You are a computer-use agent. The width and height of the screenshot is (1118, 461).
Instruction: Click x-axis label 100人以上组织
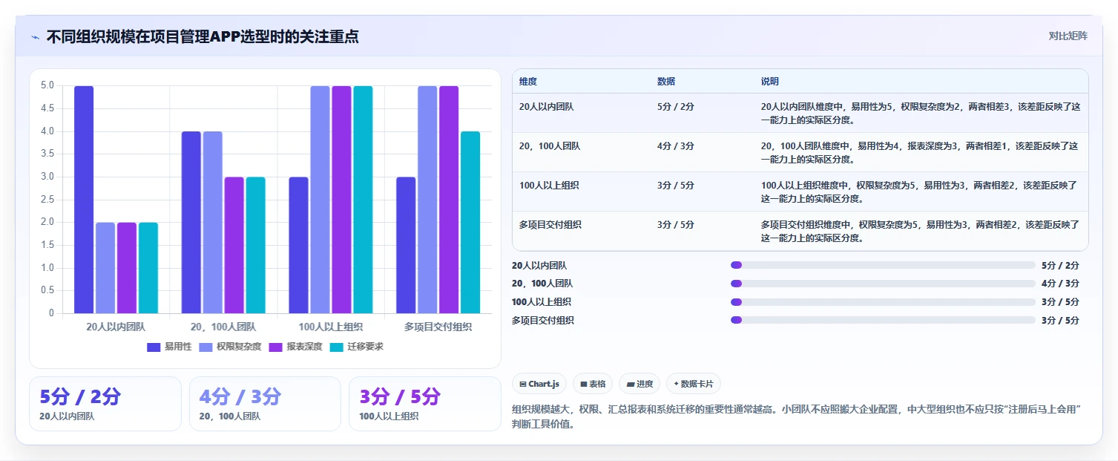coord(331,327)
